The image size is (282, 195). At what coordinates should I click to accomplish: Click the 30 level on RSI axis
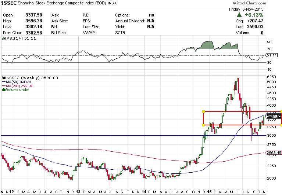269,62
